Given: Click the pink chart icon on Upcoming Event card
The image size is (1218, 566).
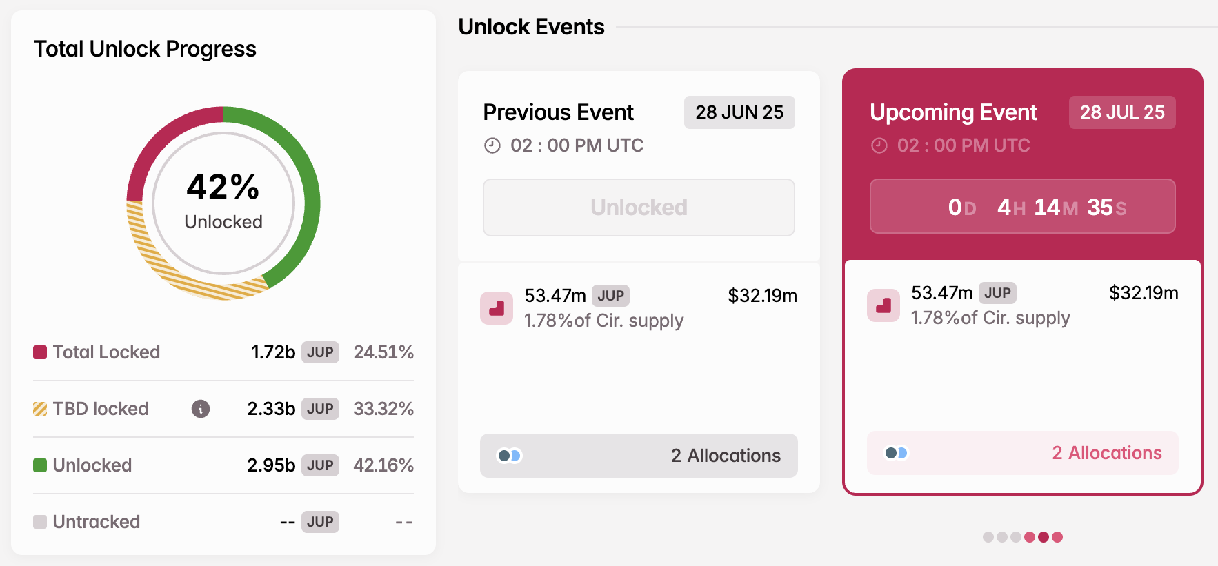Looking at the screenshot, I should pyautogui.click(x=883, y=305).
